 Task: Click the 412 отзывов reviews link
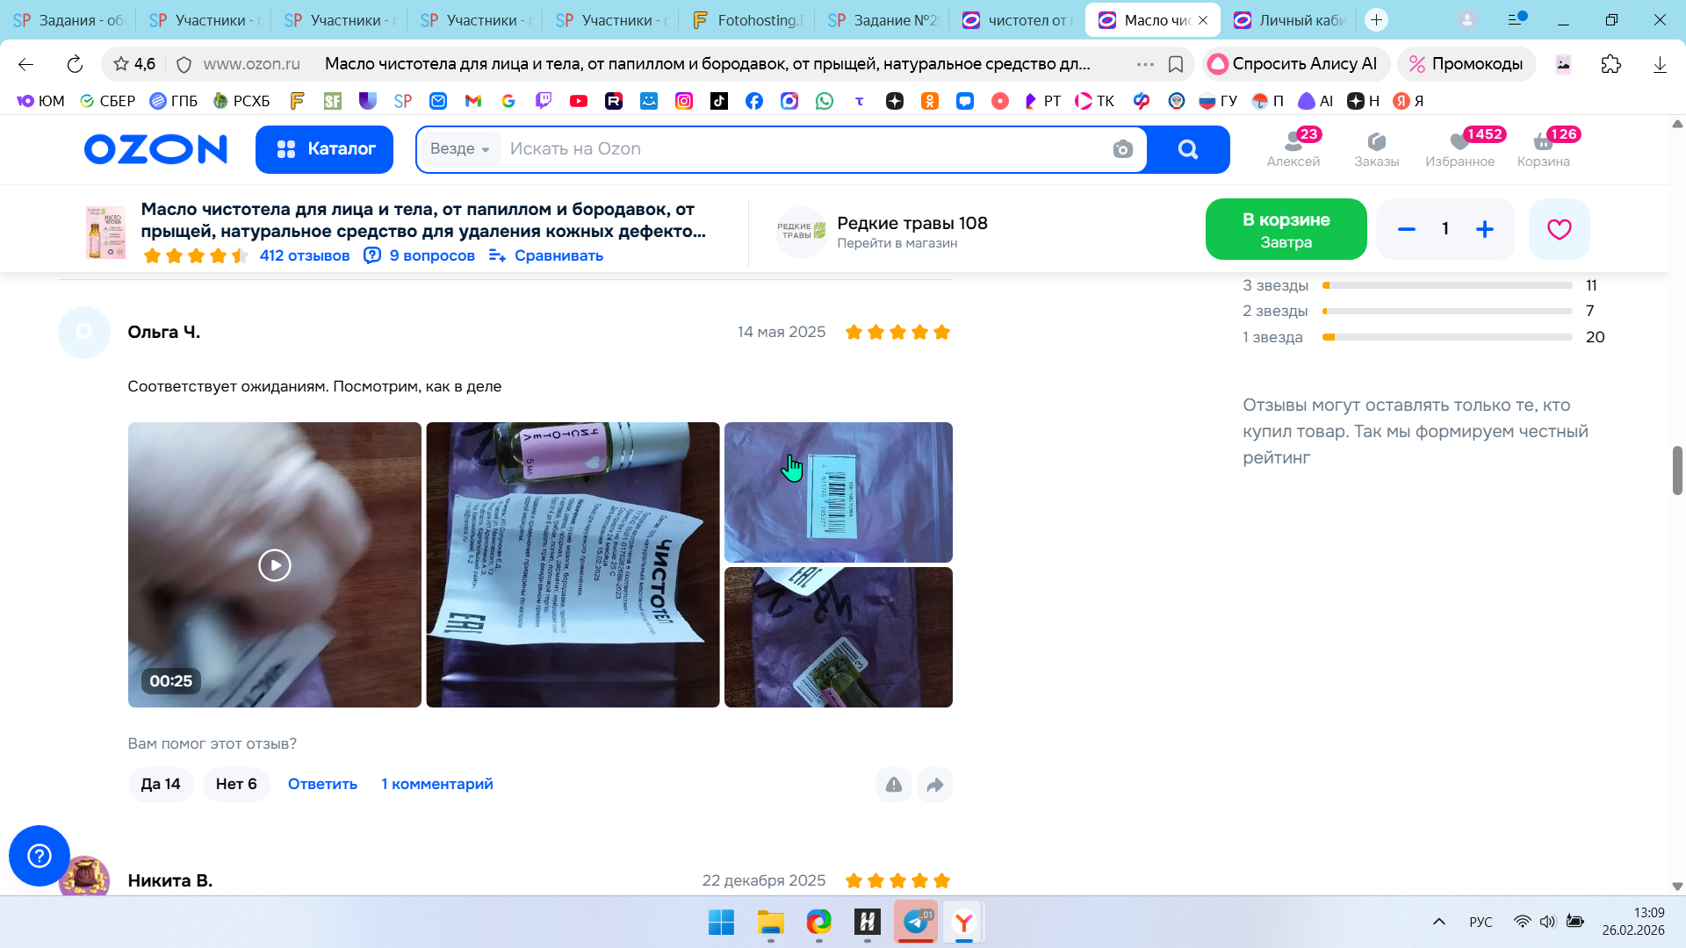tap(304, 255)
